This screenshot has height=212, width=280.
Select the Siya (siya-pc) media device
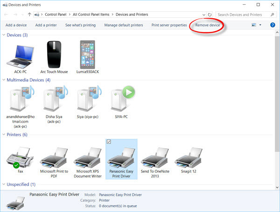[89, 98]
